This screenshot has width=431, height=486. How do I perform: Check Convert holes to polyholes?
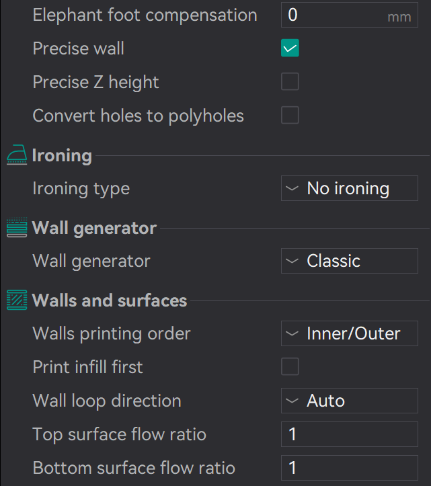coord(290,116)
